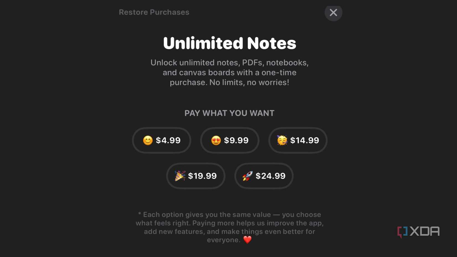Click the party popper emoji icon
Viewport: 457px width, 257px height.
[x=180, y=176]
